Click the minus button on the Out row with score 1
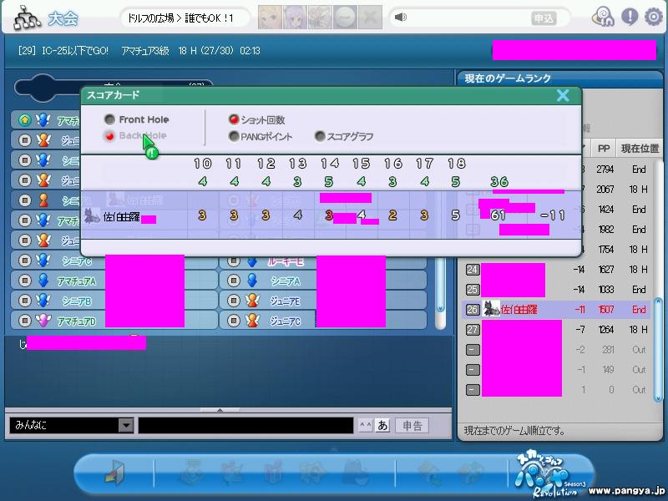Screen dimensions: 668x501 (473, 390)
